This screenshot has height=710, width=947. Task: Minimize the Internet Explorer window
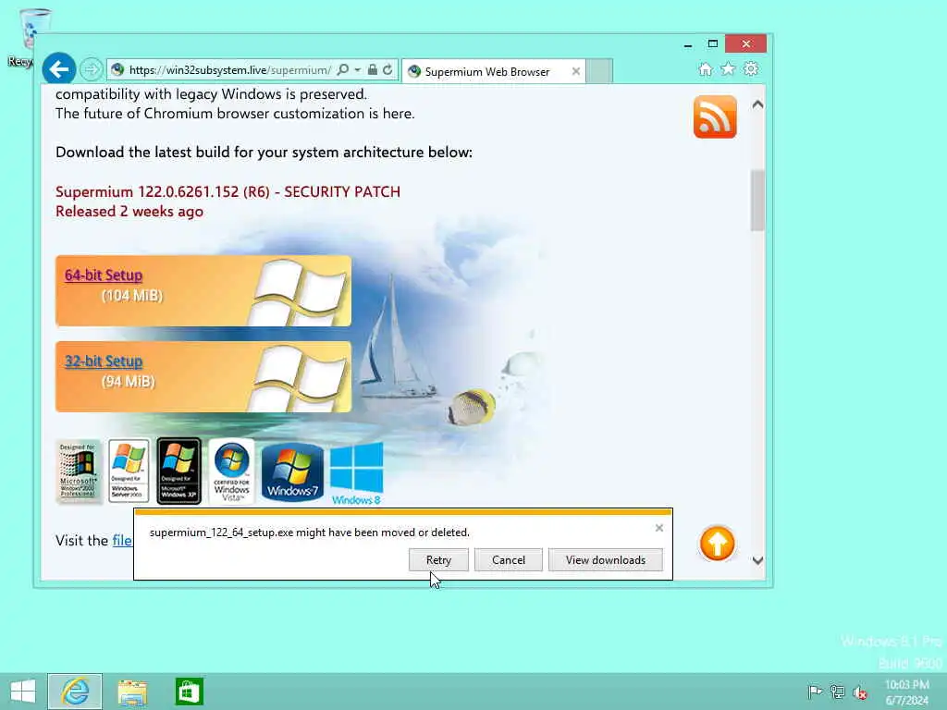pos(688,44)
